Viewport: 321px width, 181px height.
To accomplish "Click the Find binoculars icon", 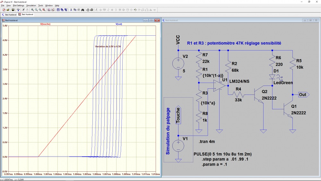I will [82, 10].
